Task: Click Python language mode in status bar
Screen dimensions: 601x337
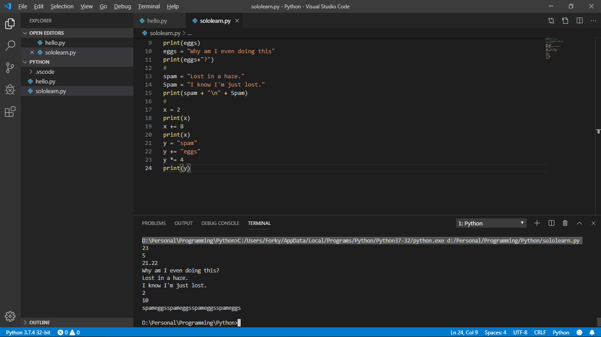Action: (561, 333)
